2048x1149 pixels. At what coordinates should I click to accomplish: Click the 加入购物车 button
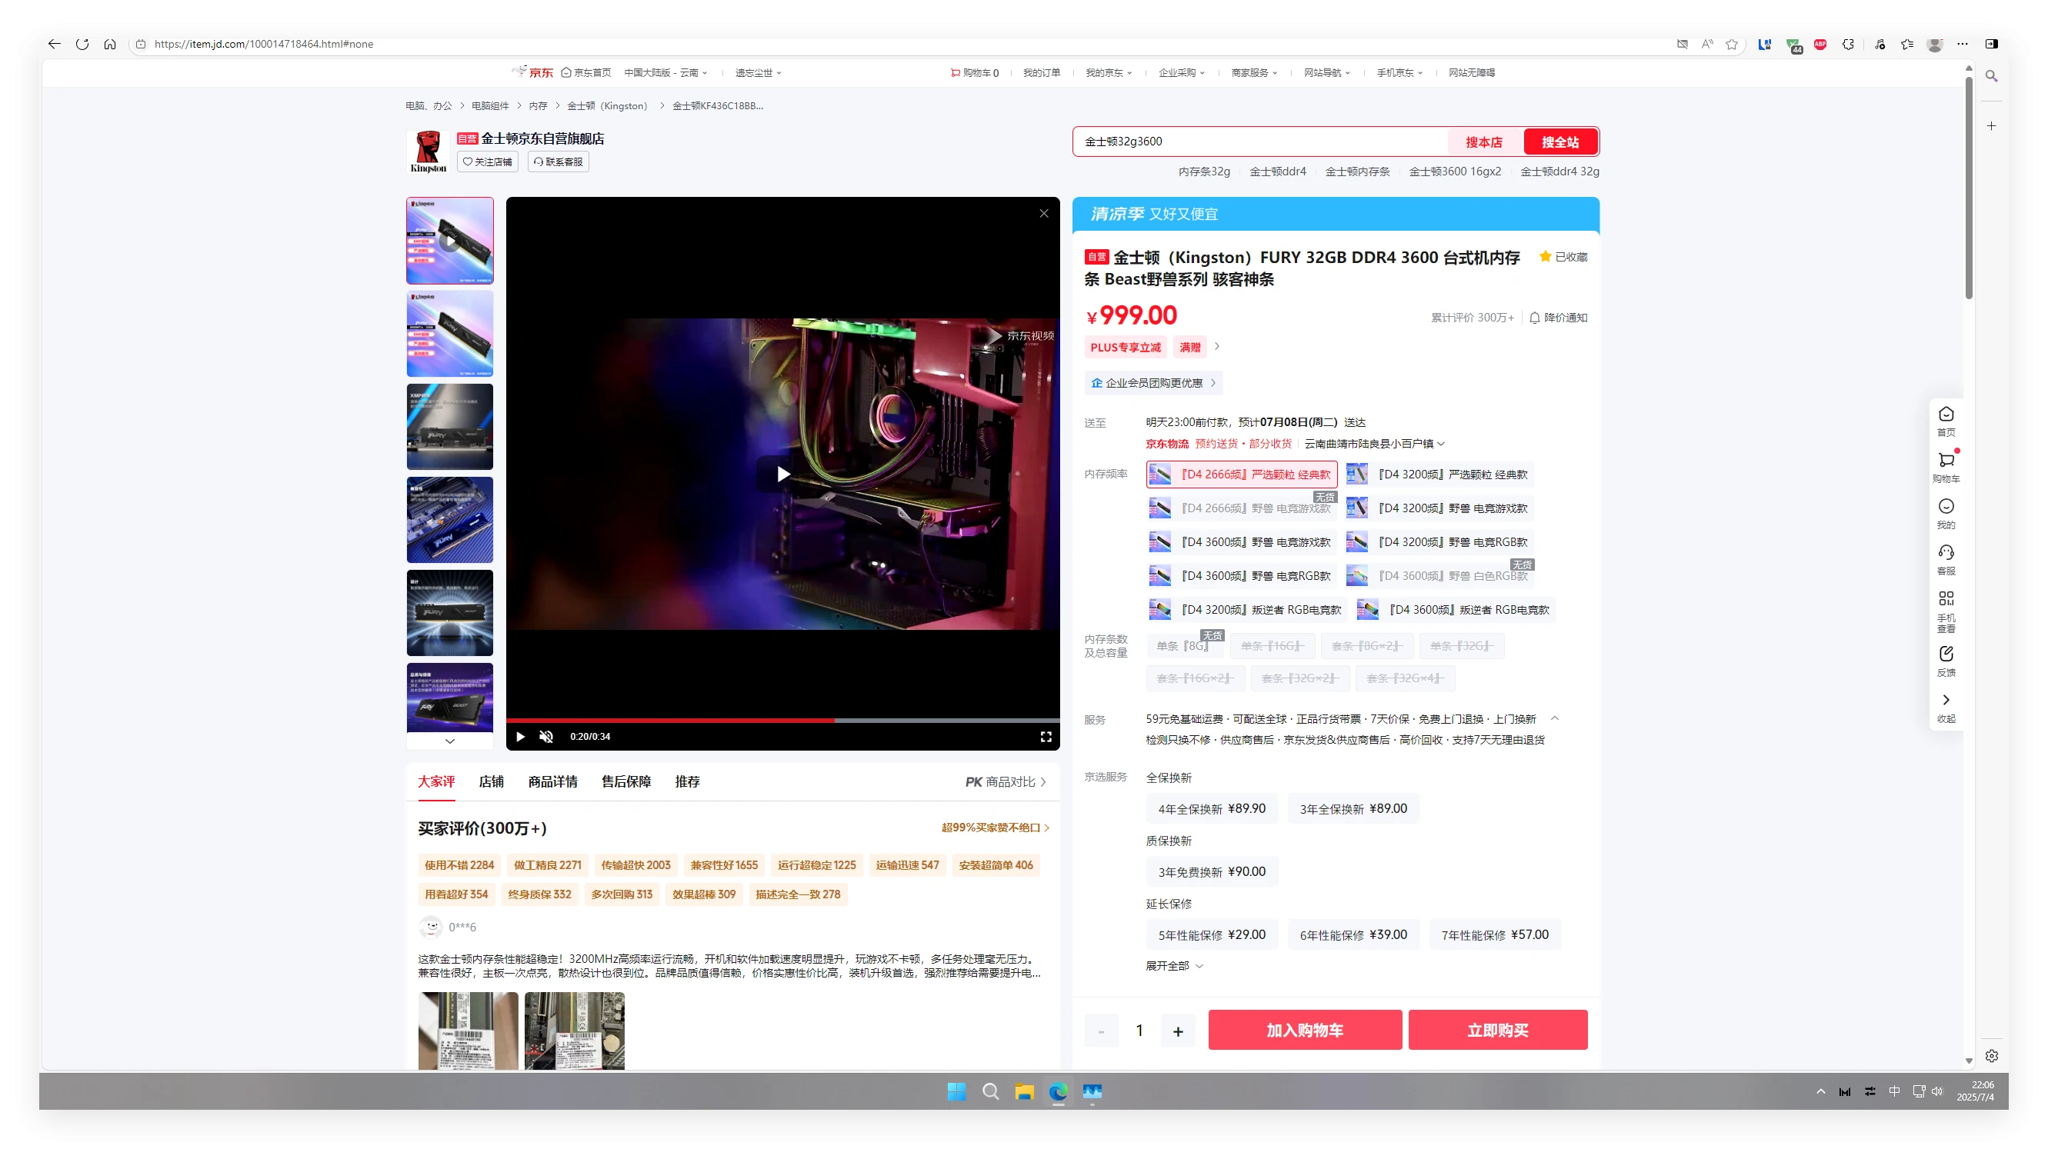coord(1304,1031)
